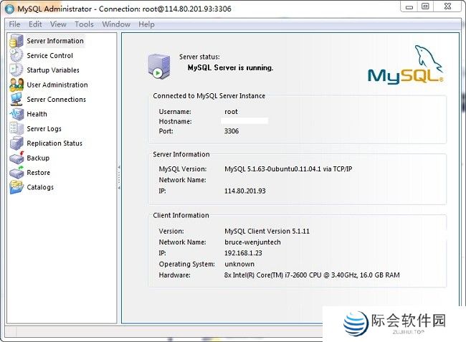Click the MySQL dolphin logo

[405, 65]
